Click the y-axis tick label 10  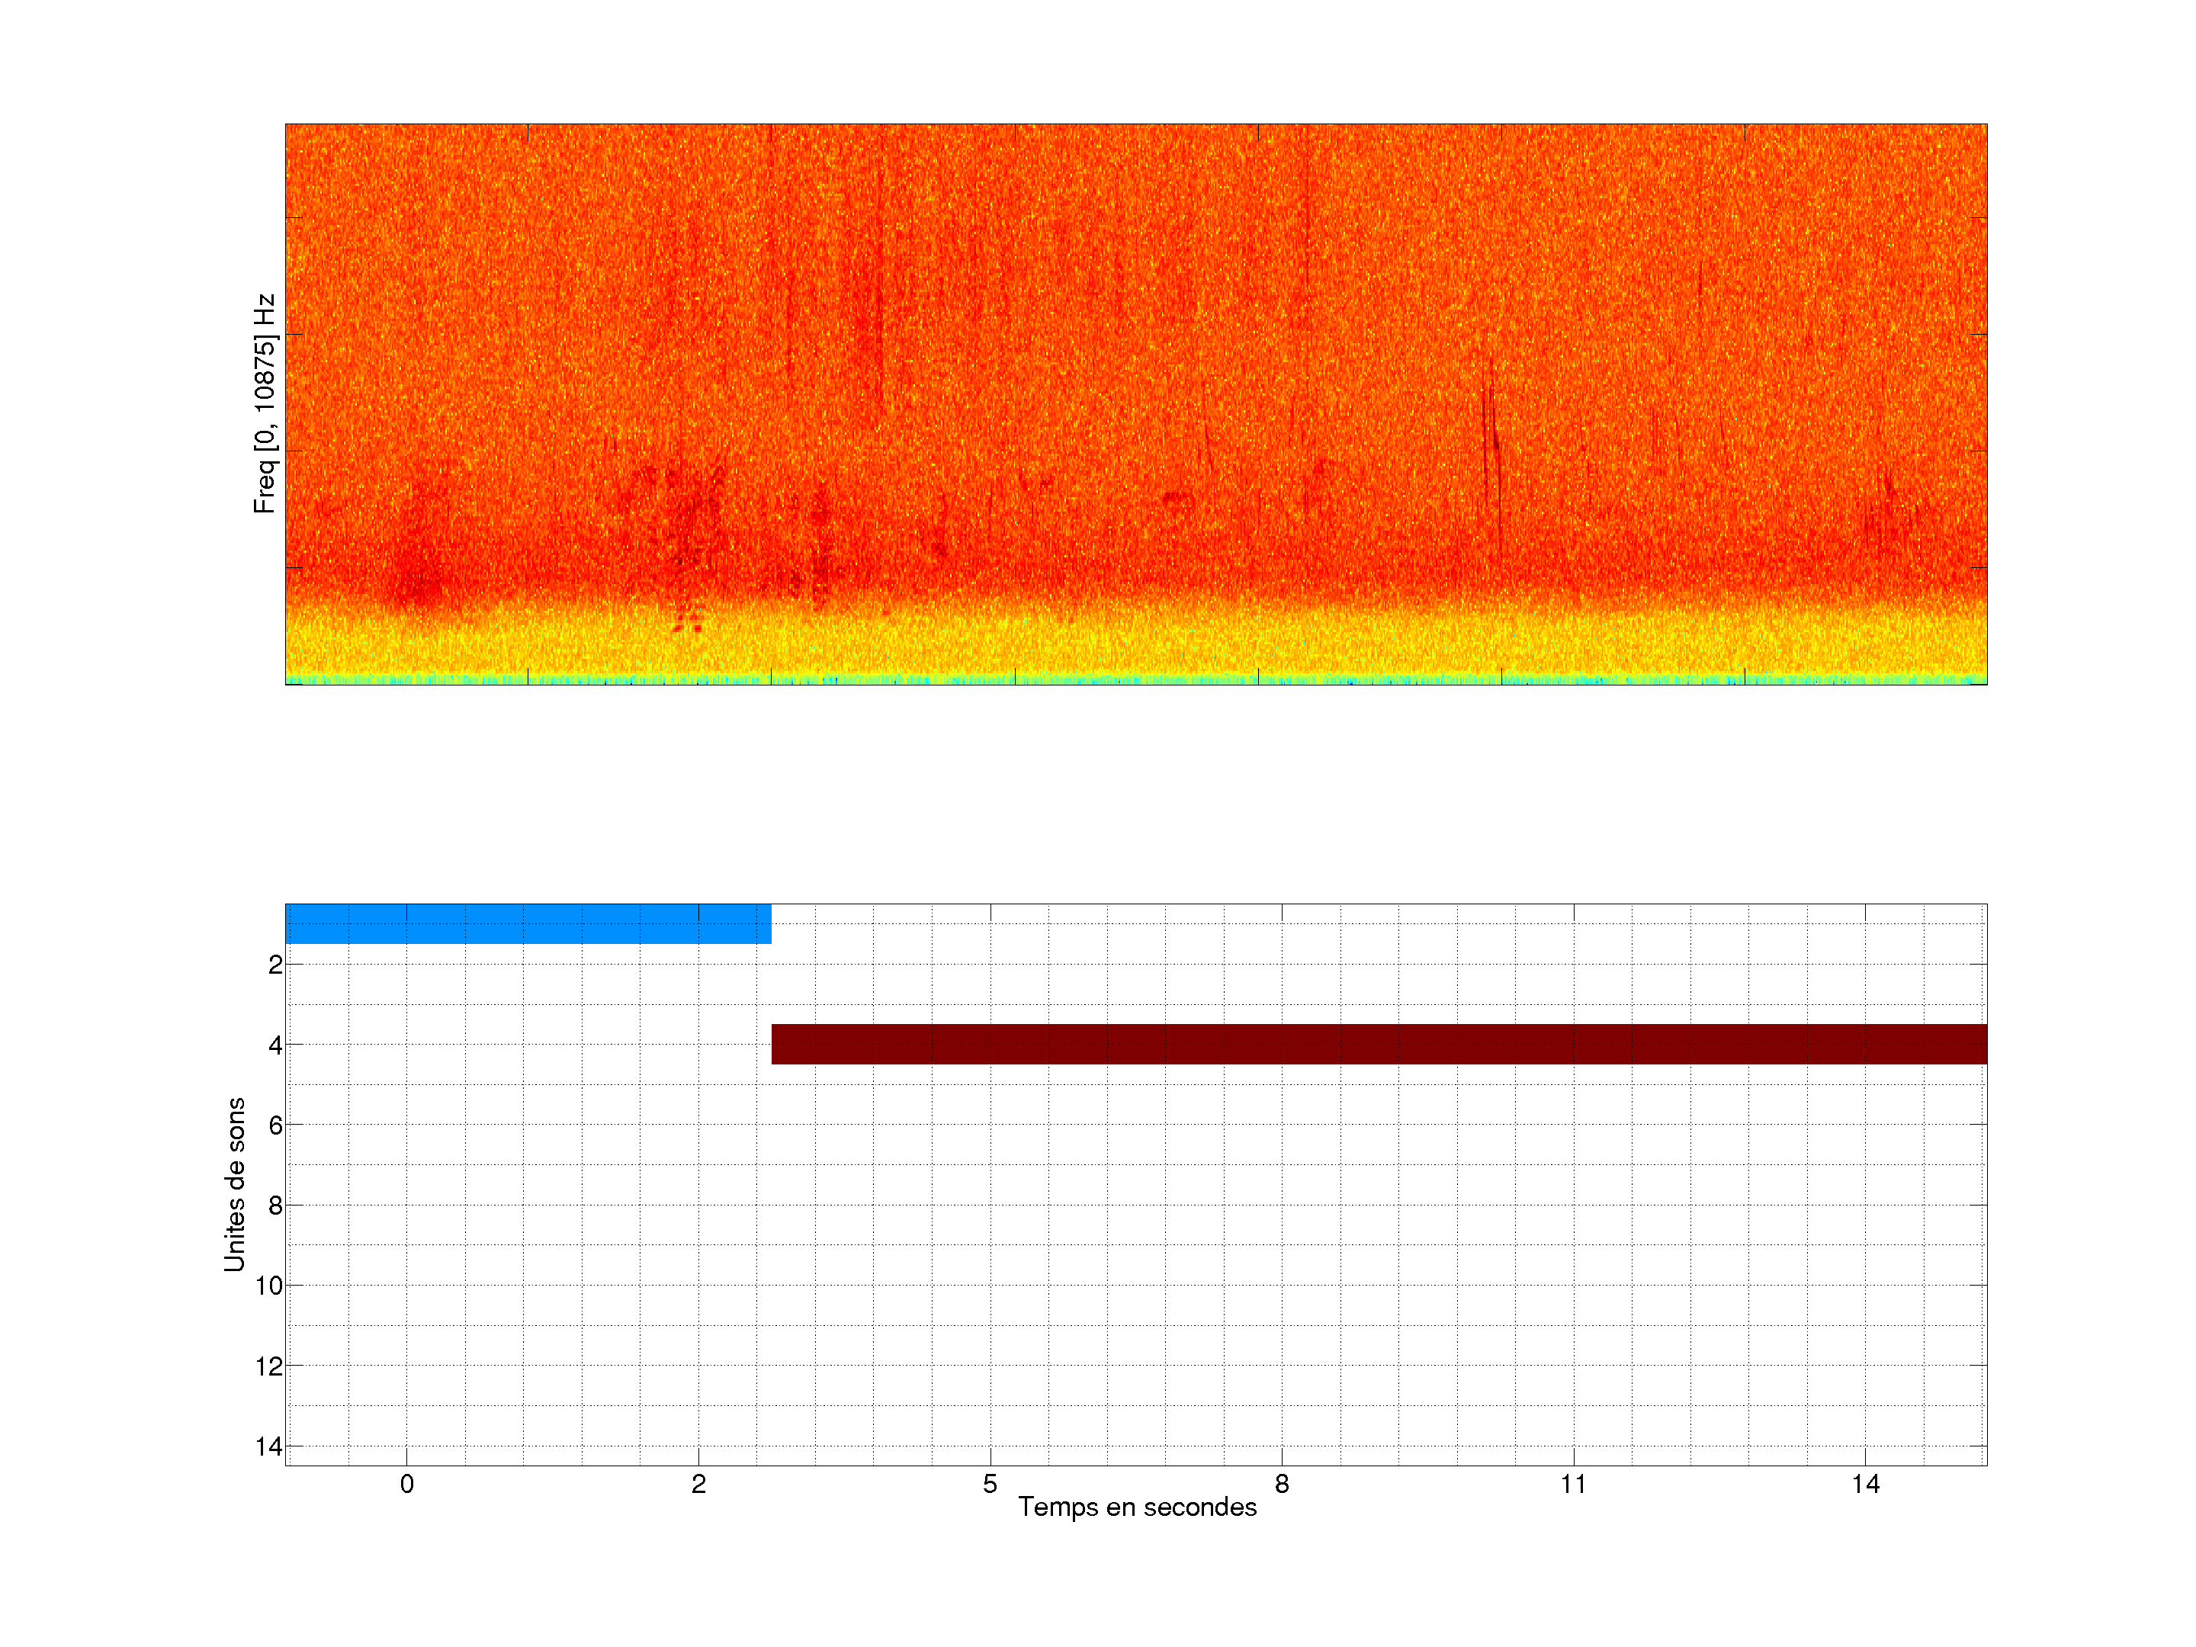point(269,1286)
